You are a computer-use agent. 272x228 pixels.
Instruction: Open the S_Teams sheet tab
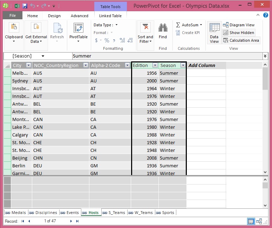click(114, 213)
